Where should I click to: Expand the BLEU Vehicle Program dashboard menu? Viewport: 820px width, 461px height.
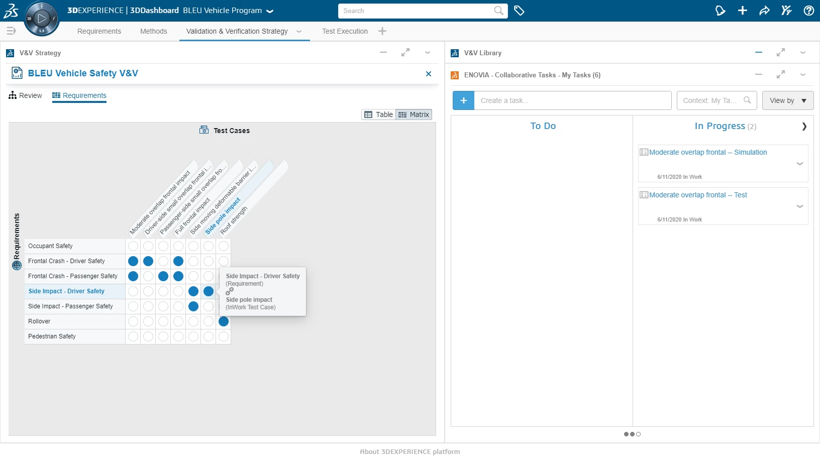tap(270, 11)
